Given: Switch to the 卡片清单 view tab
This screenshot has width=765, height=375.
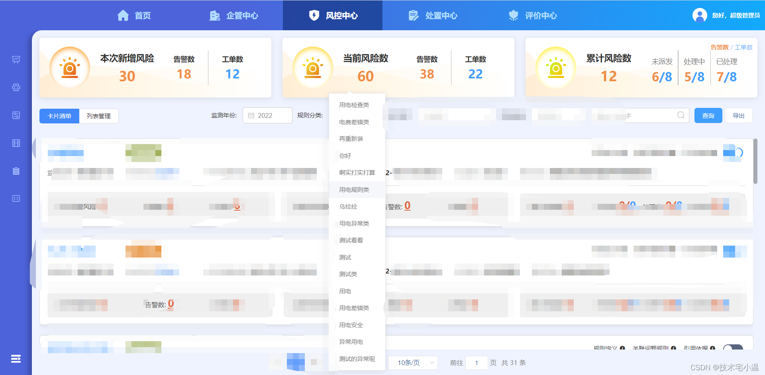Looking at the screenshot, I should [x=59, y=116].
